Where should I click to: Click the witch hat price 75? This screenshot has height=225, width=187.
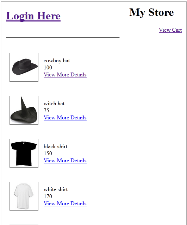46,110
